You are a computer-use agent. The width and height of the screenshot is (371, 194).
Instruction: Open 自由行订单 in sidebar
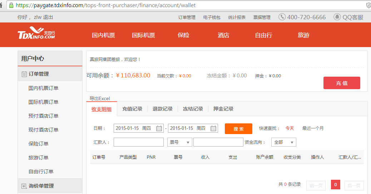41,172
